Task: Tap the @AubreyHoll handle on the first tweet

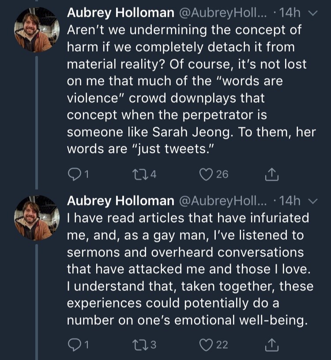Action: [x=222, y=13]
